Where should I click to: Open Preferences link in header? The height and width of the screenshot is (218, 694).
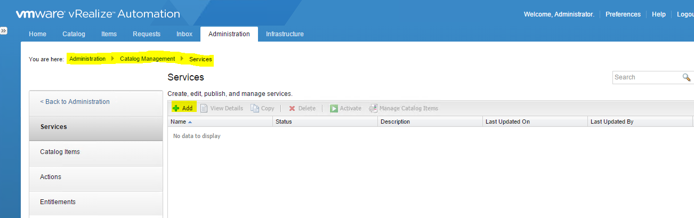click(623, 14)
